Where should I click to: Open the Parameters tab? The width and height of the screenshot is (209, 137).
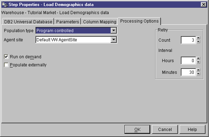(x=68, y=22)
